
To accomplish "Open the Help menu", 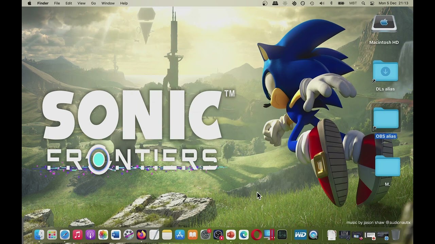I will point(124,3).
